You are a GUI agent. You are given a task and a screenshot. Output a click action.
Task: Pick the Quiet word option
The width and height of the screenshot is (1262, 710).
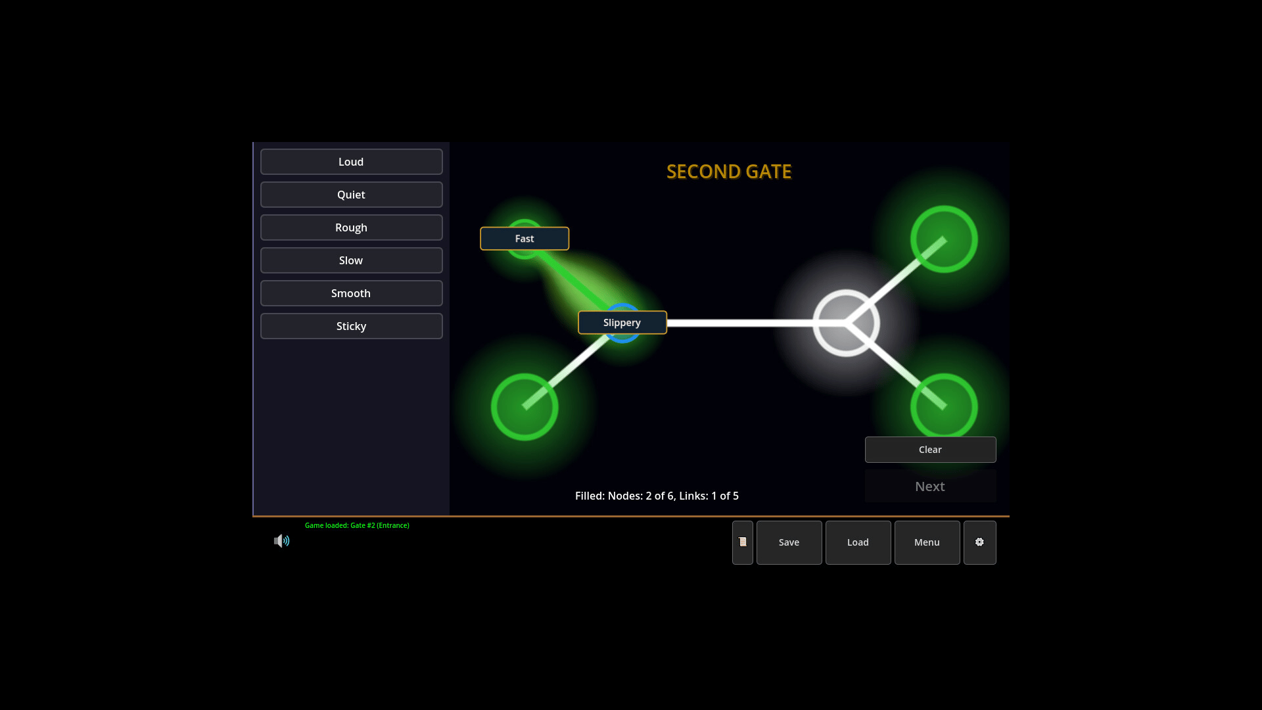pyautogui.click(x=351, y=195)
